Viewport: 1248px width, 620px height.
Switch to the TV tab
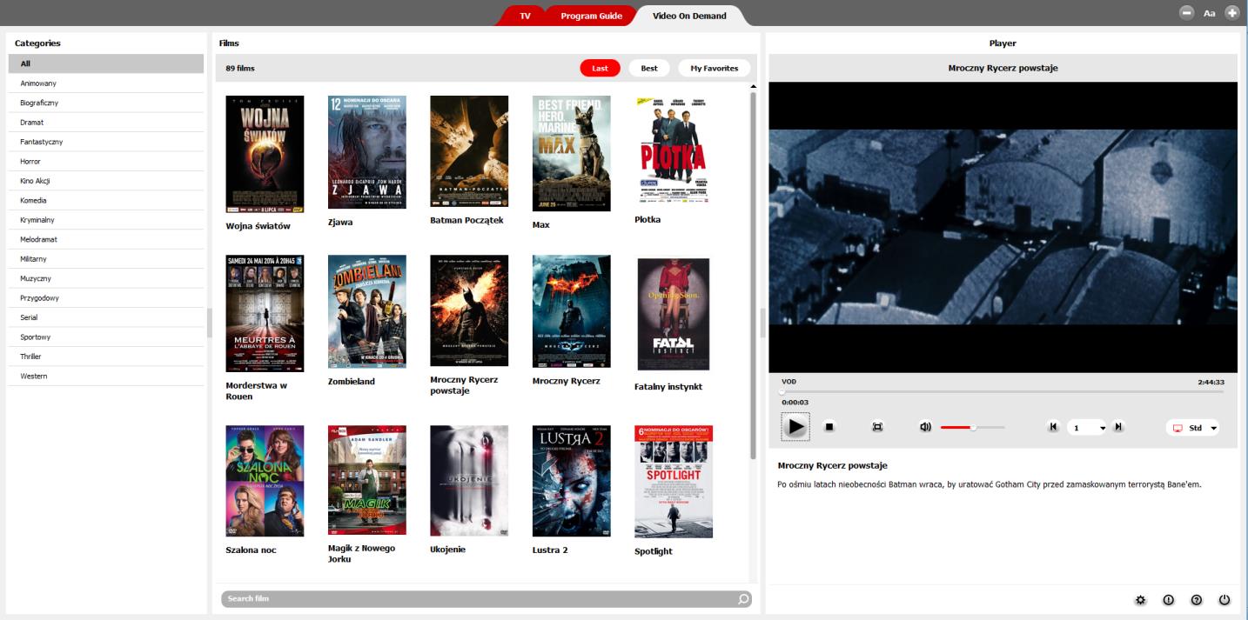(525, 16)
